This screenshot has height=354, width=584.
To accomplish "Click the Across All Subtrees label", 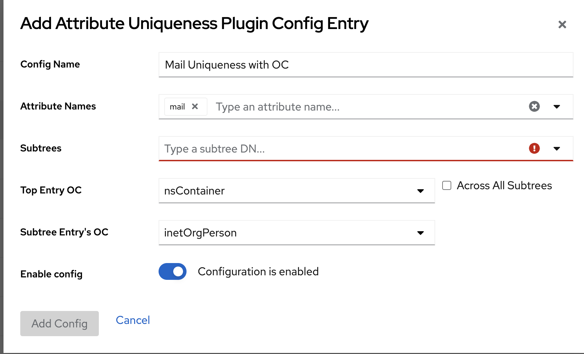I will [x=504, y=185].
